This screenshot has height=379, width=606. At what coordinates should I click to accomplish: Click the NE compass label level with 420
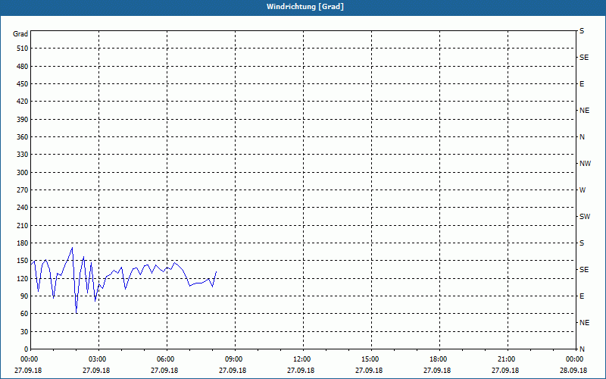point(584,111)
